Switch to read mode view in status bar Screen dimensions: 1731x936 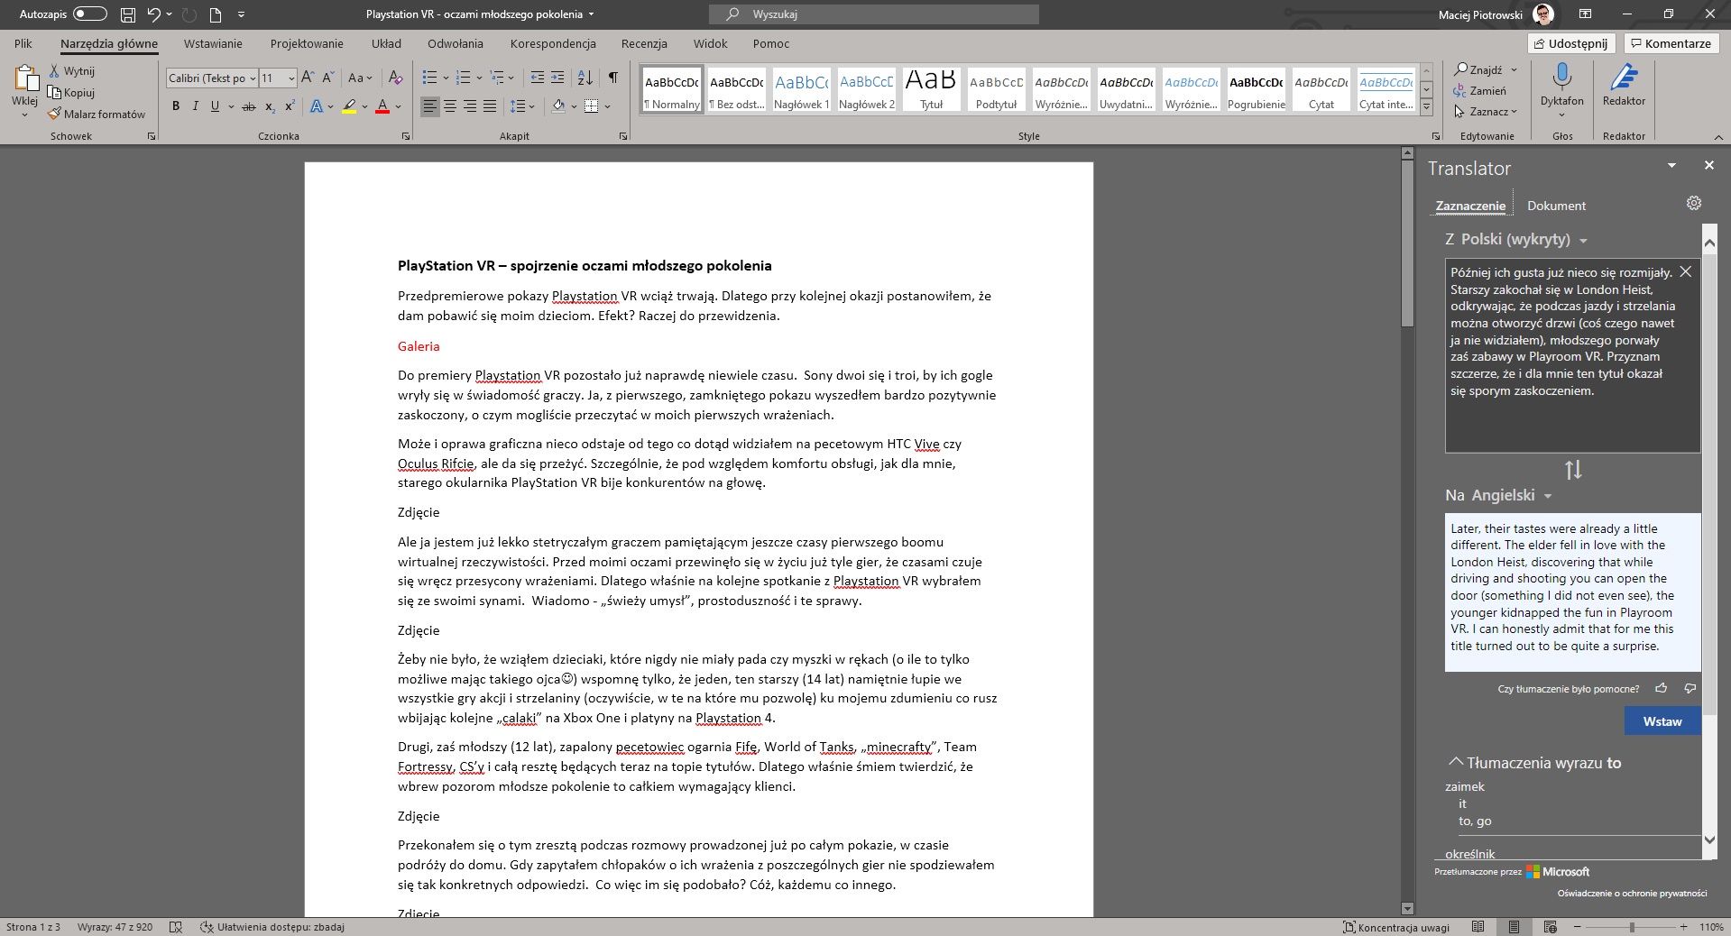point(1478,927)
